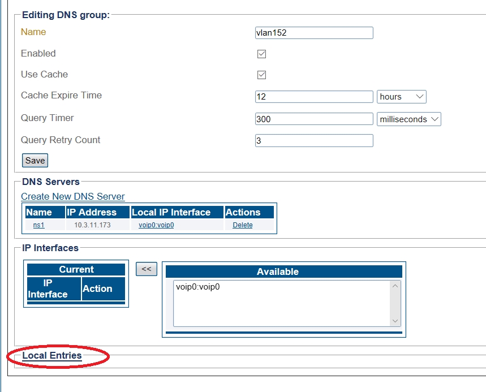Click the Available list scroll down arrow
This screenshot has height=392, width=486.
click(395, 321)
